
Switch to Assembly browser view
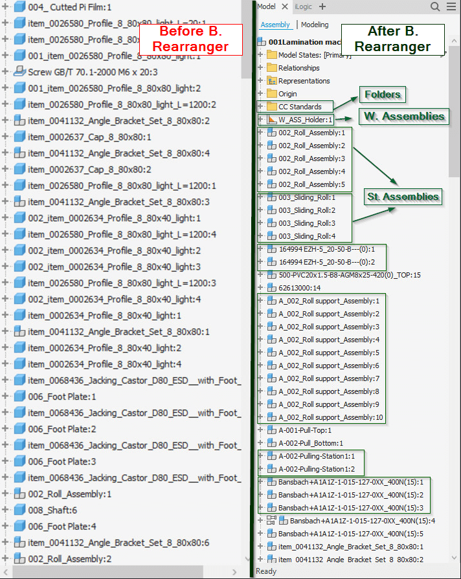(x=275, y=25)
